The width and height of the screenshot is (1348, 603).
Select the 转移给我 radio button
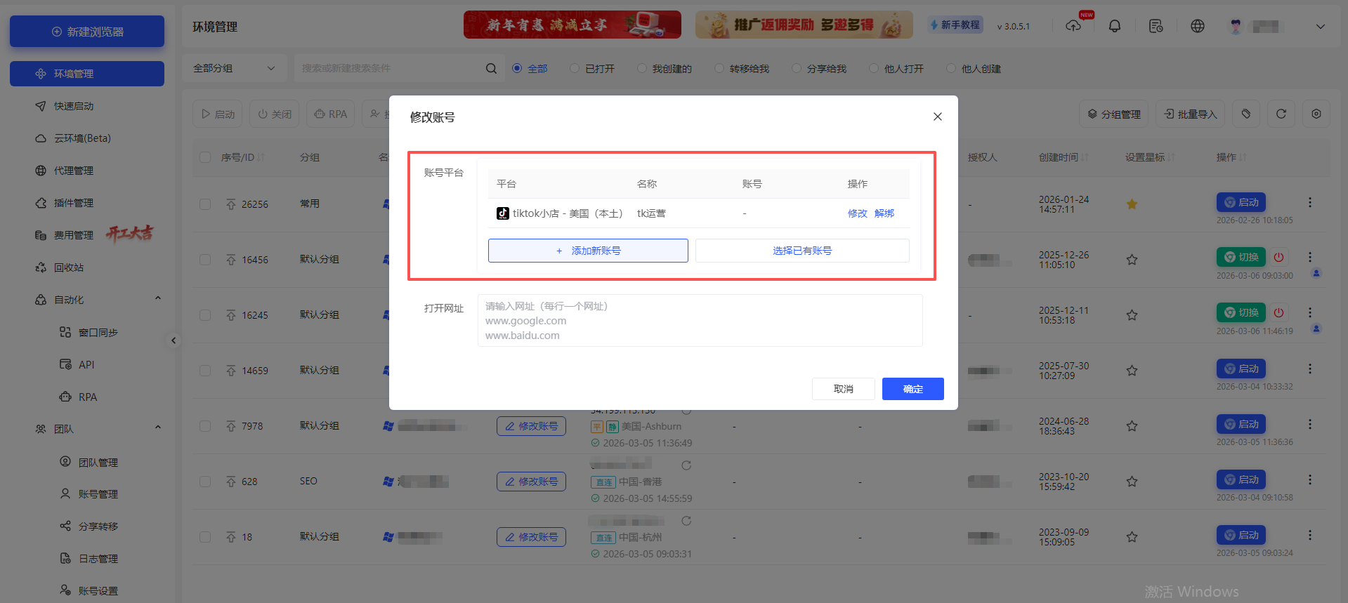pyautogui.click(x=719, y=68)
